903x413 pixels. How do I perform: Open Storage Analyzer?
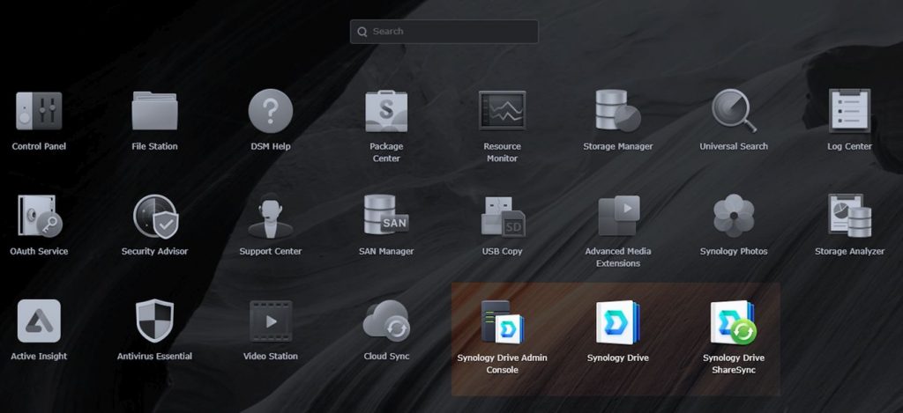(849, 217)
